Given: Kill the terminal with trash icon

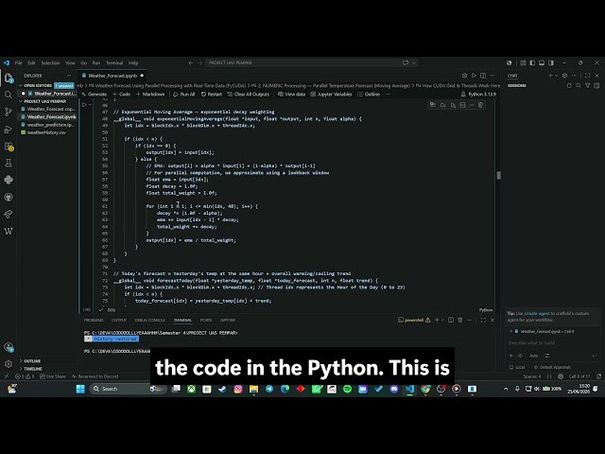Looking at the screenshot, I should pyautogui.click(x=460, y=320).
